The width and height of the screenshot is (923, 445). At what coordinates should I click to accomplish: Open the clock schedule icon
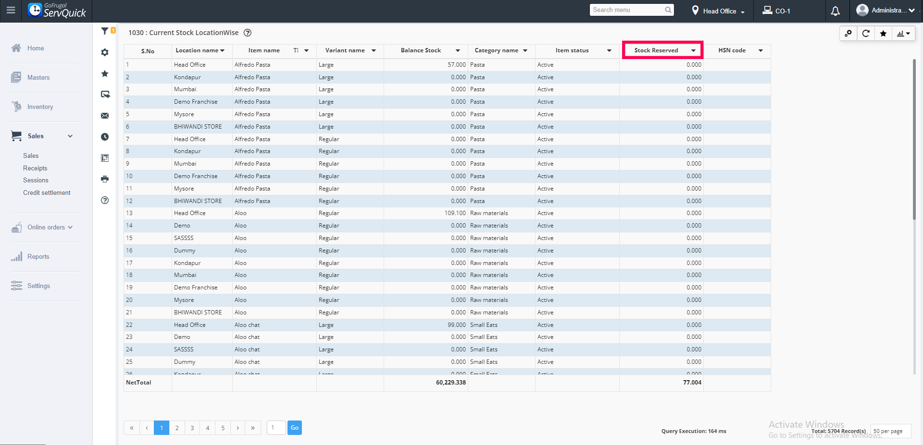pyautogui.click(x=105, y=137)
